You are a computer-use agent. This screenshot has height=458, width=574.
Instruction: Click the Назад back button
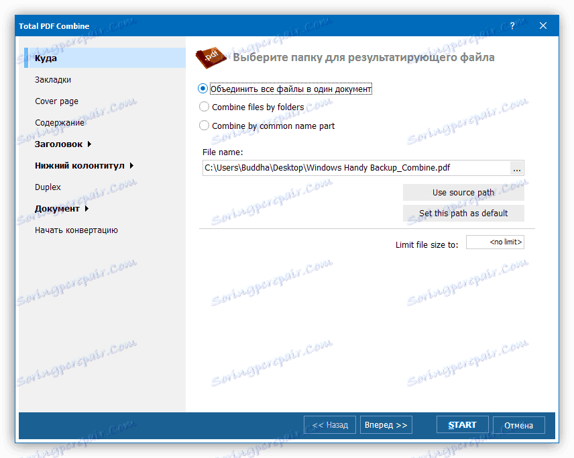(330, 425)
